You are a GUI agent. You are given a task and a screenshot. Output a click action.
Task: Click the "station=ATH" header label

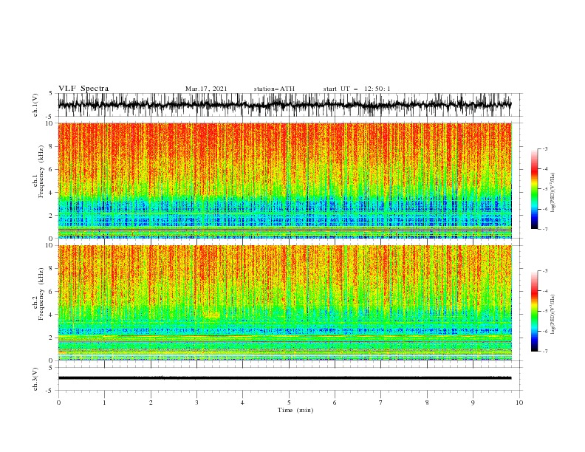coord(274,89)
